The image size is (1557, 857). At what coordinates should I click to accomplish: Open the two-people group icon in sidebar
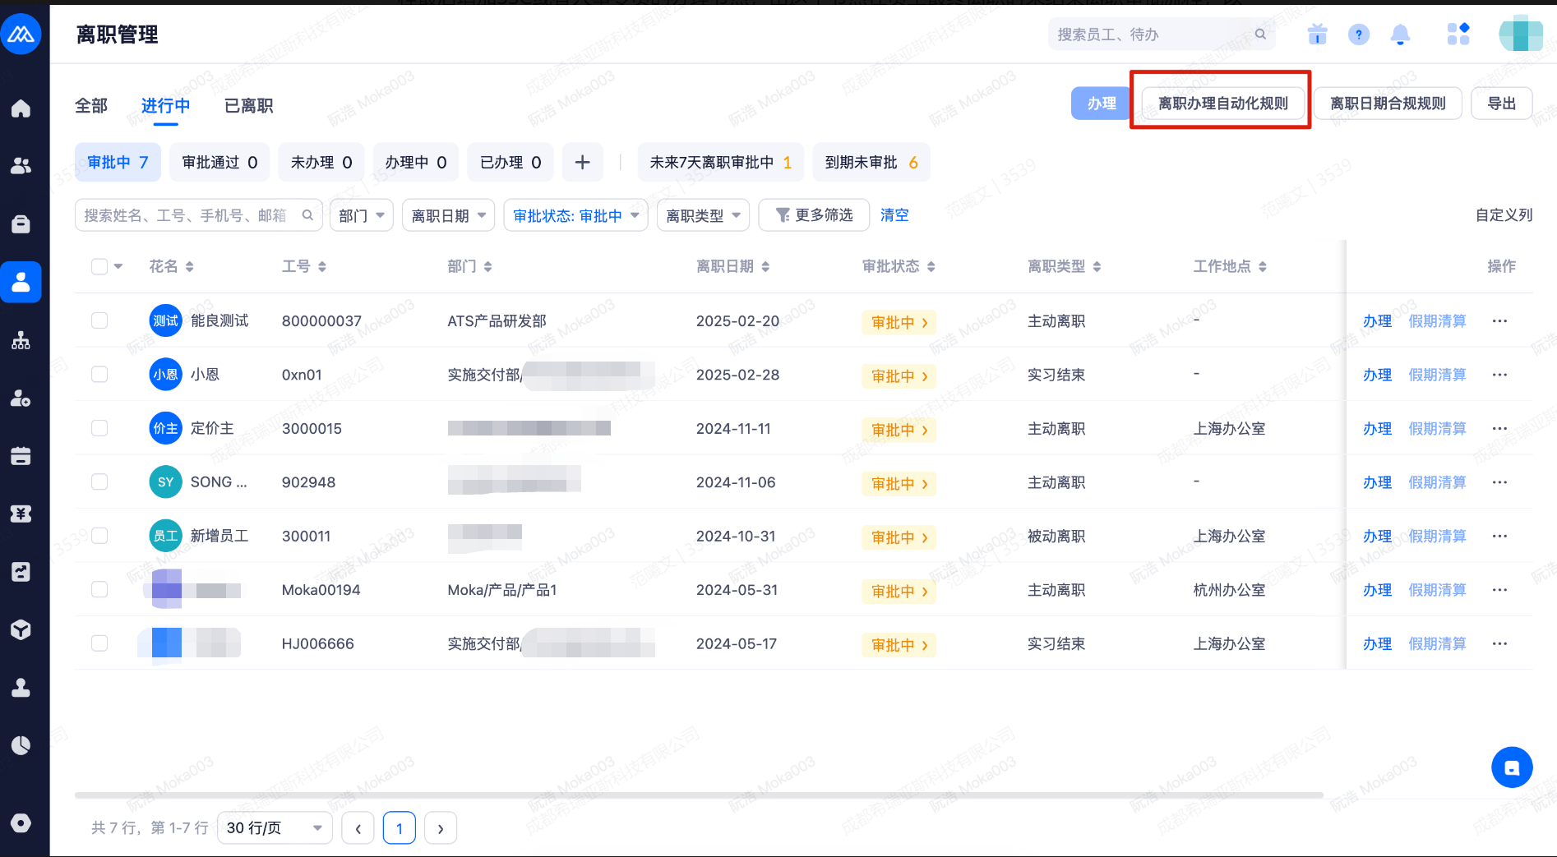point(21,166)
